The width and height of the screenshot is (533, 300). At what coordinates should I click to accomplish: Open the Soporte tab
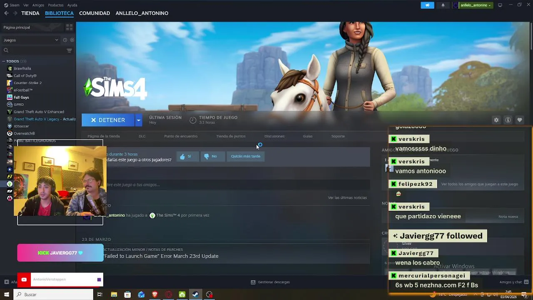338,136
